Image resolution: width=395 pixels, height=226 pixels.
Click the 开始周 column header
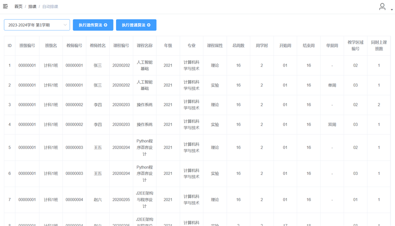[x=285, y=46]
